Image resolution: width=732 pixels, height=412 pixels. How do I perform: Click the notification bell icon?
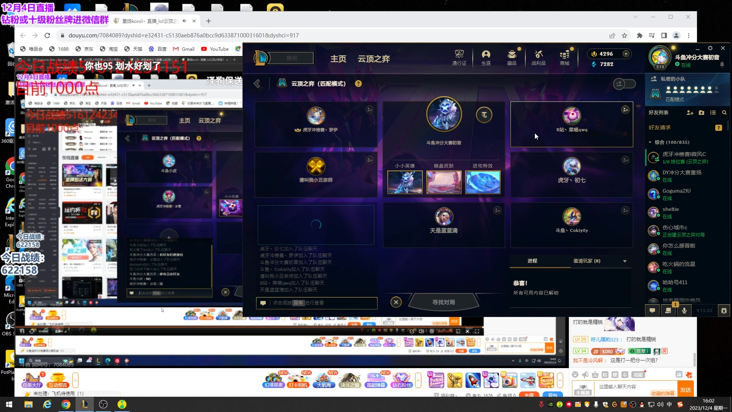722,65
